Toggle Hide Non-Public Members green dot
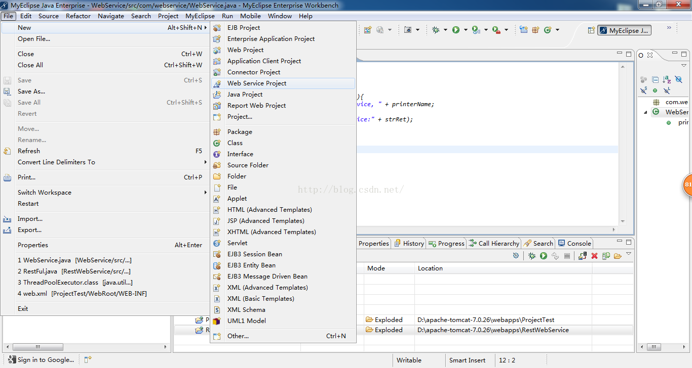The image size is (692, 368). pyautogui.click(x=655, y=91)
